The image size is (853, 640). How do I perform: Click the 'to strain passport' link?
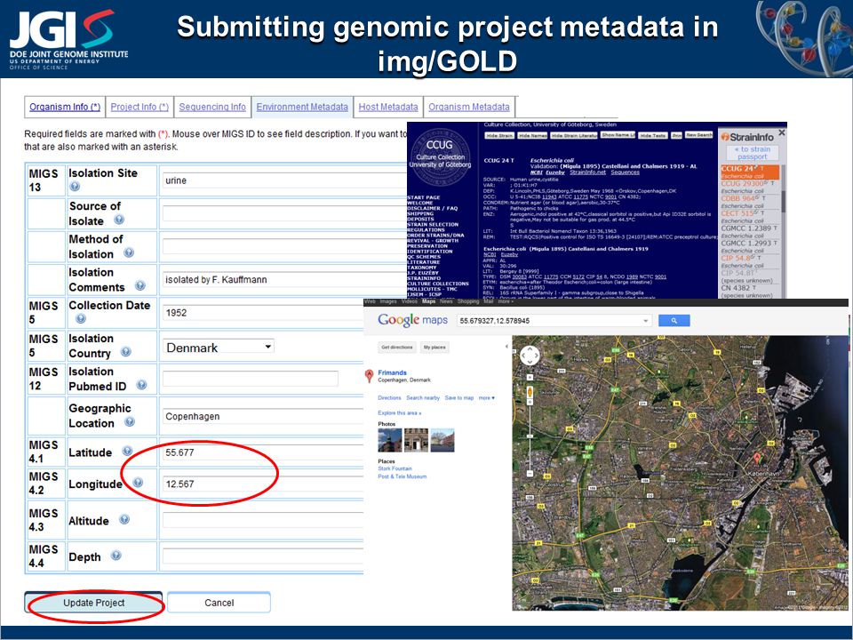[753, 152]
